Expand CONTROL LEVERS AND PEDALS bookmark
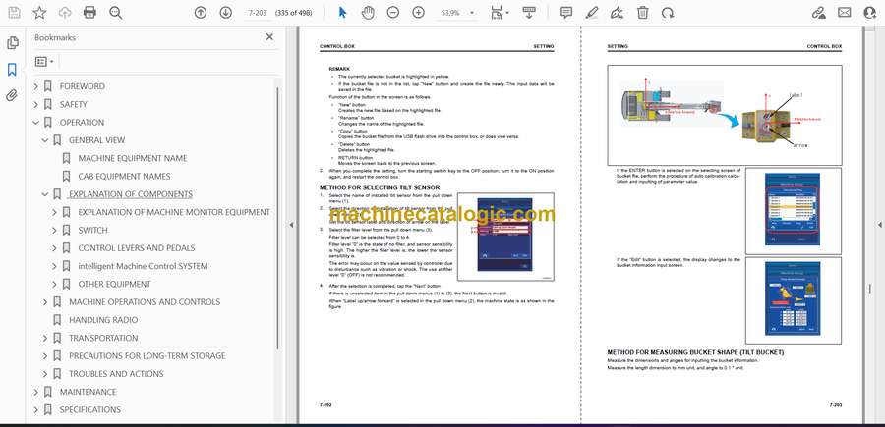The height and width of the screenshot is (427, 885). (x=54, y=248)
